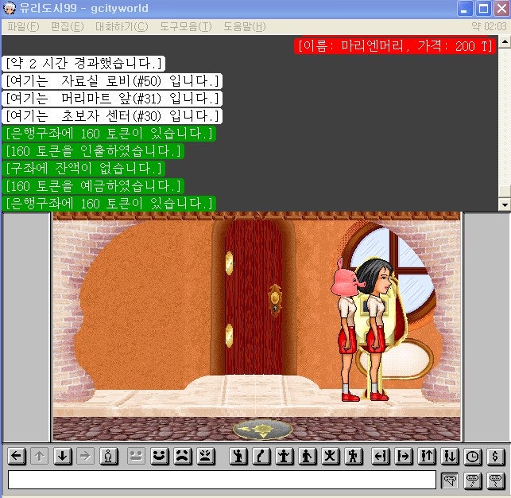Select the angry face expression icon

pos(205,457)
